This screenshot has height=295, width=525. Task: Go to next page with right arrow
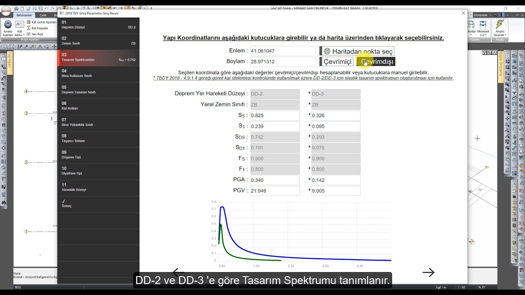click(x=428, y=272)
